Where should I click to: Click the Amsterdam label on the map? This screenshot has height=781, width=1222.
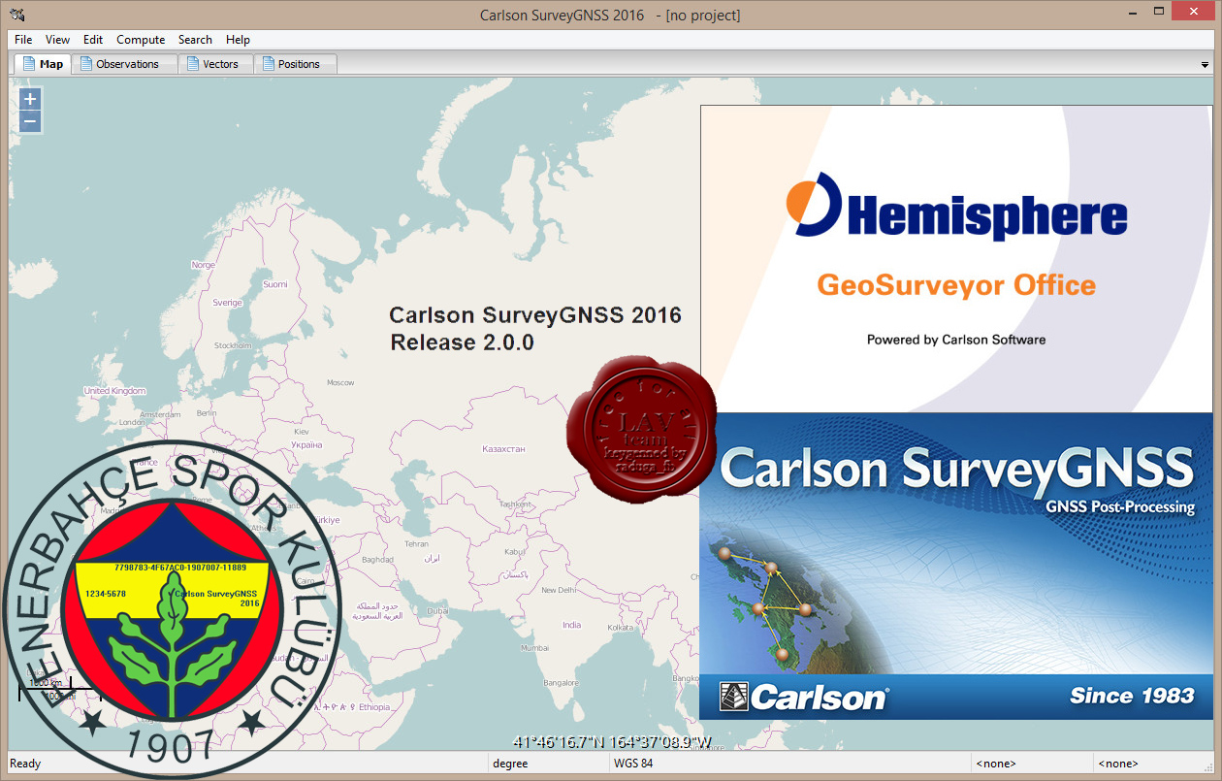[161, 414]
